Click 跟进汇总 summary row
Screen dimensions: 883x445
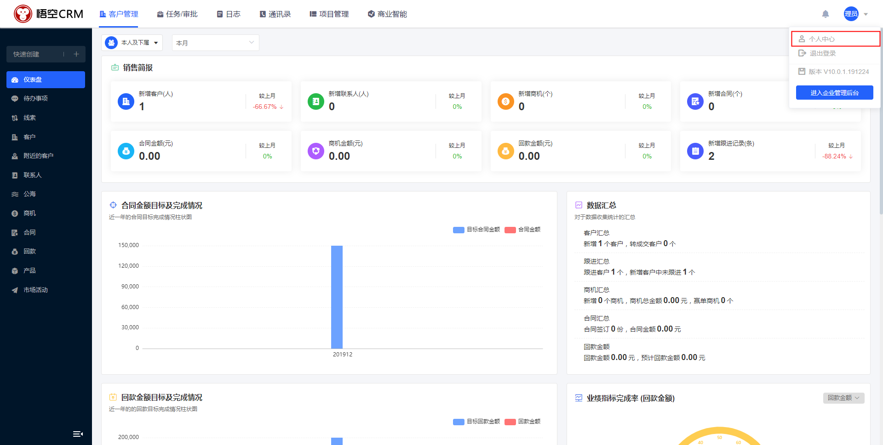coord(719,267)
